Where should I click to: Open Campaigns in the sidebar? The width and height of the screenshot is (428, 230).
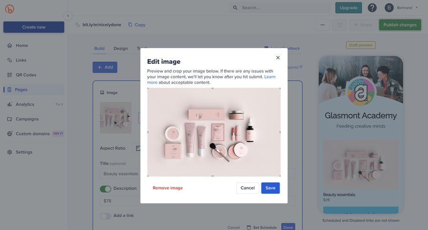34,119
